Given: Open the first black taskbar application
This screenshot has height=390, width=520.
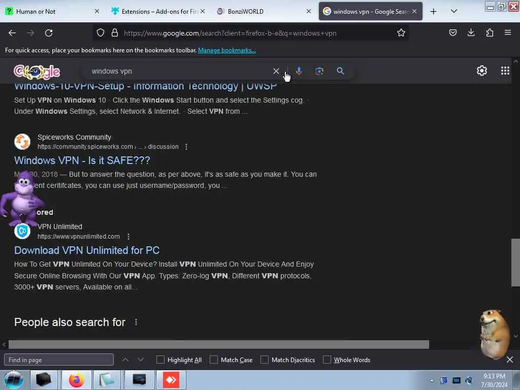Looking at the screenshot, I should pyautogui.click(x=44, y=380).
